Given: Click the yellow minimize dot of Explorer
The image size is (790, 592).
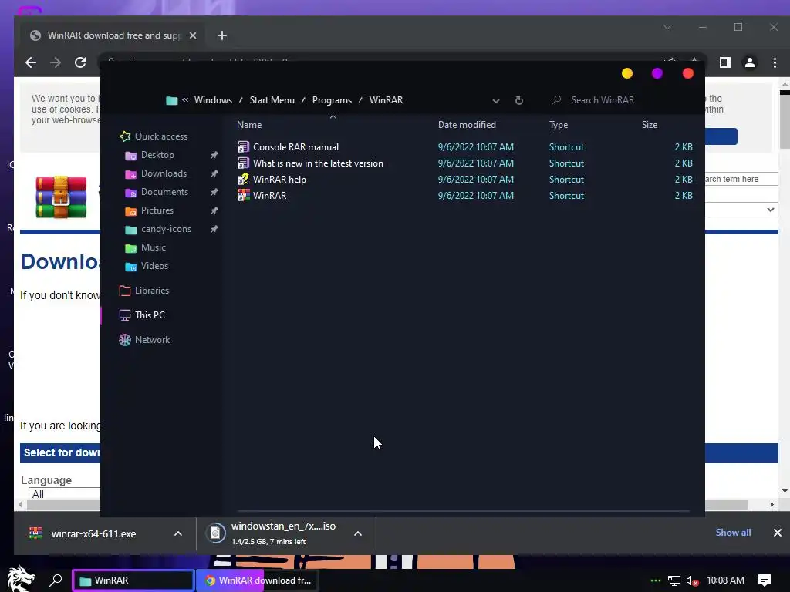Looking at the screenshot, I should pos(626,73).
